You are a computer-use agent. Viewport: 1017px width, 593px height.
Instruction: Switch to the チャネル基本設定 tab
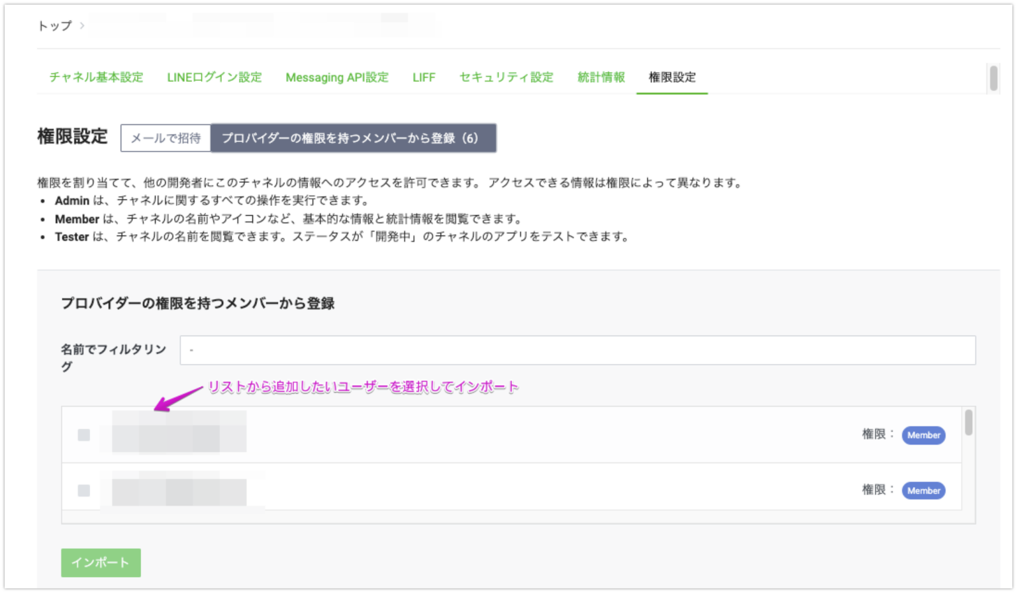coord(95,77)
